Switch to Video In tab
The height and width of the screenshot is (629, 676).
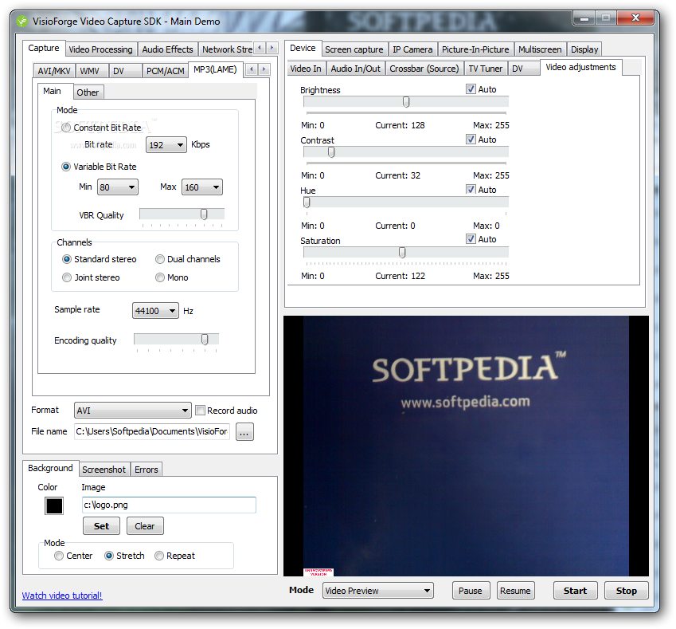tap(306, 69)
